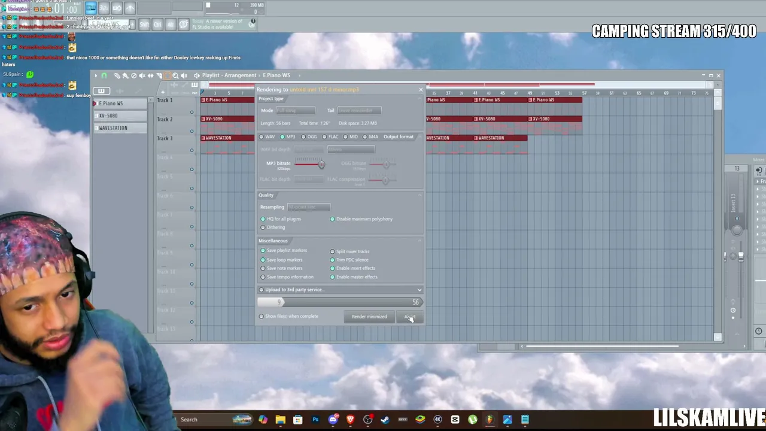The height and width of the screenshot is (431, 766).
Task: Select the mute tool in the Playlist toolbar
Action: click(142, 75)
